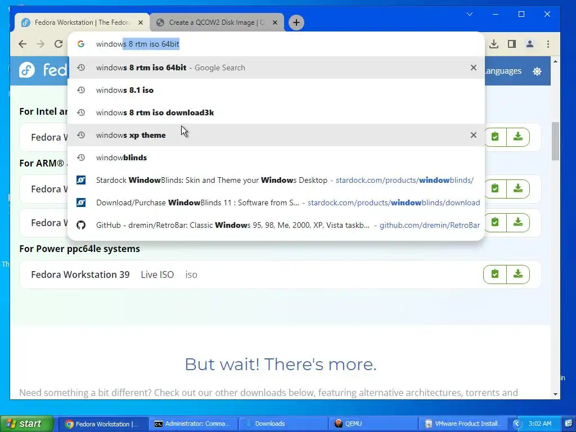576x432 pixels.
Task: Open the GitHub dremin/RetroBar suggestion
Action: coord(276,225)
